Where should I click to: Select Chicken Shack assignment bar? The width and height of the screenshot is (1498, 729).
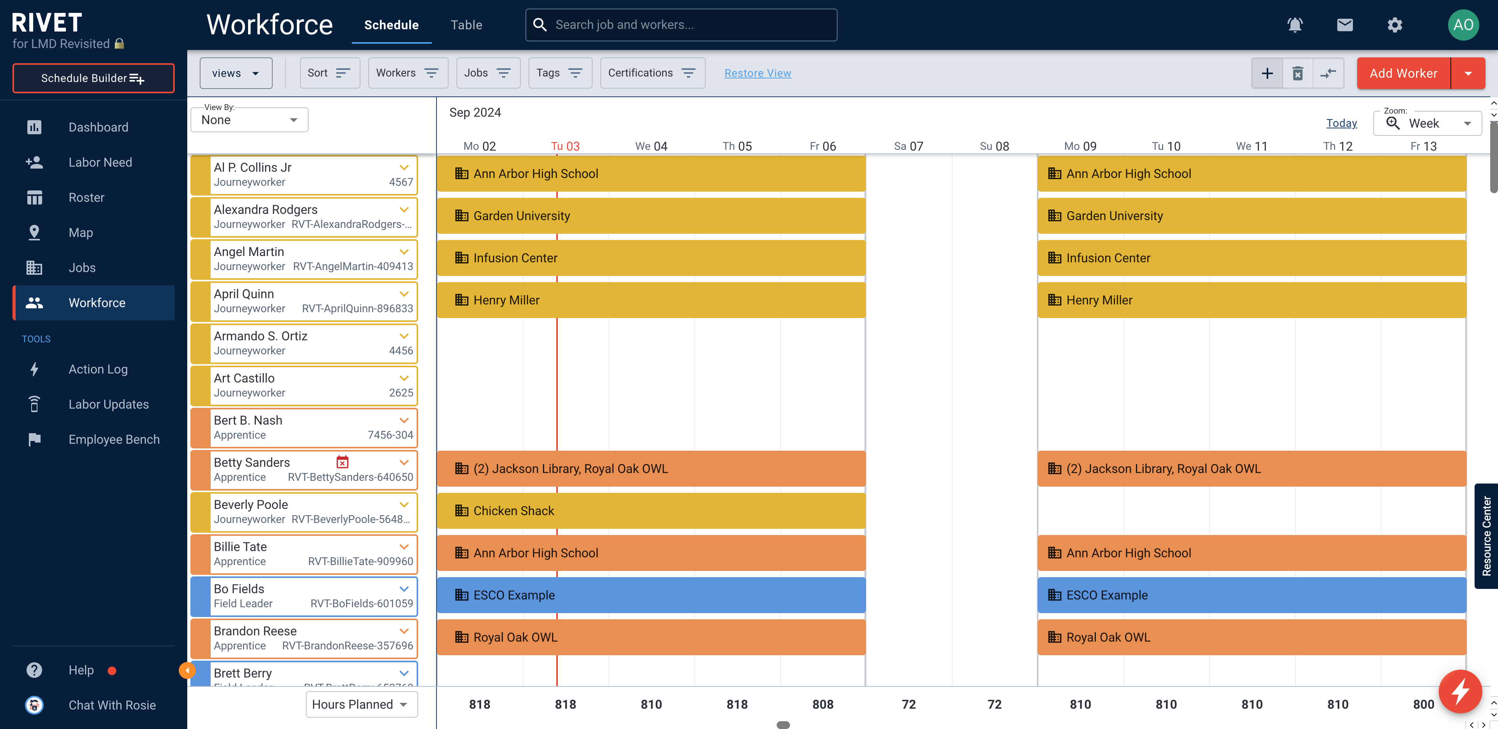(651, 511)
